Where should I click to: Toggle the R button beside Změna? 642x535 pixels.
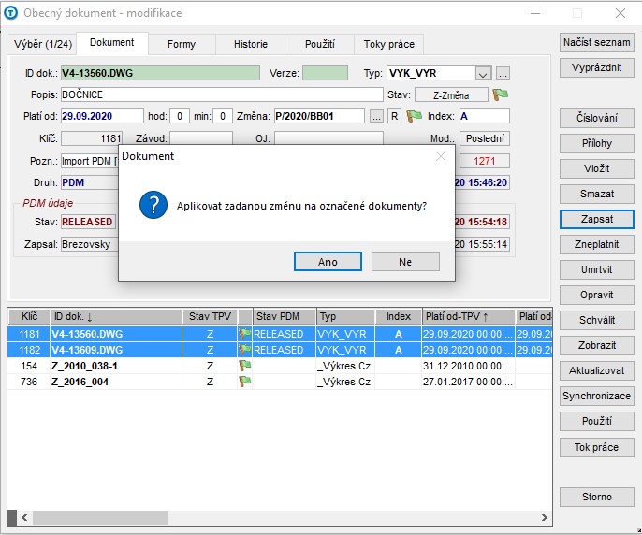[394, 116]
